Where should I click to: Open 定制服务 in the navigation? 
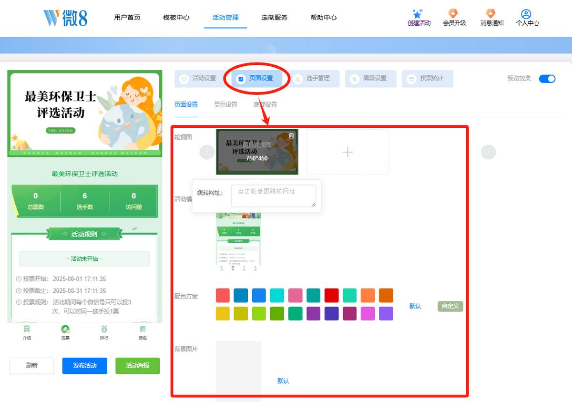click(x=275, y=18)
